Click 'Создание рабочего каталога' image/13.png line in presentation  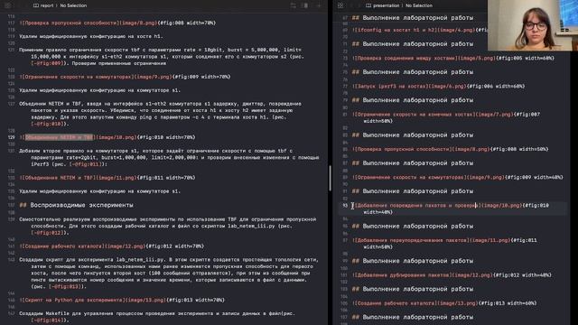click(444, 303)
